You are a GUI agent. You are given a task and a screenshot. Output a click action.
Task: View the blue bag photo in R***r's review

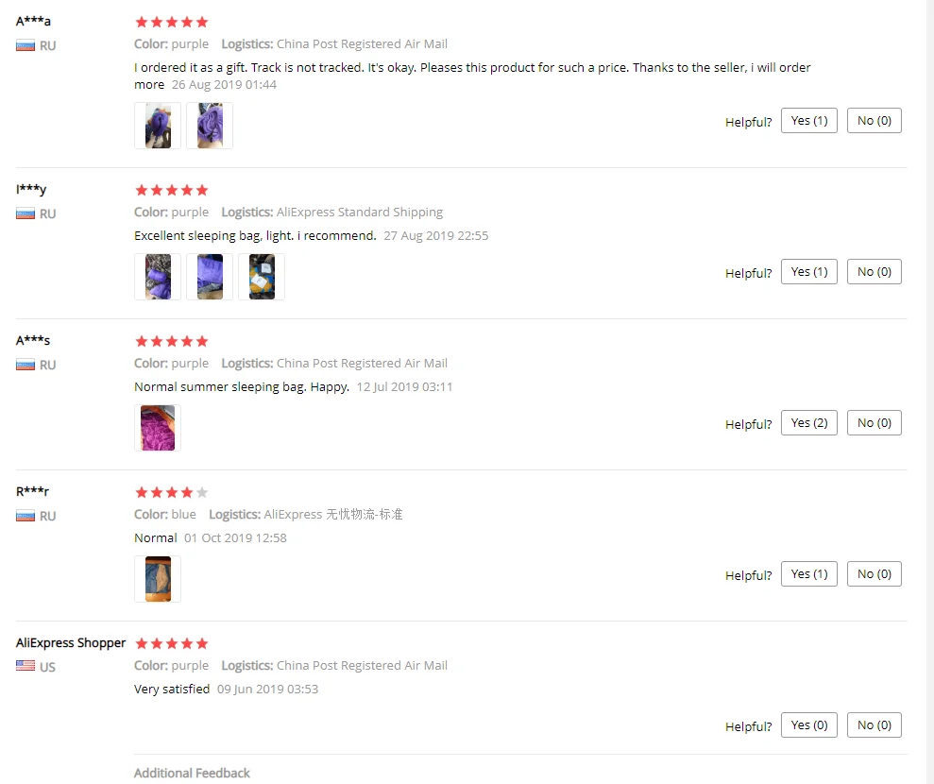[158, 579]
